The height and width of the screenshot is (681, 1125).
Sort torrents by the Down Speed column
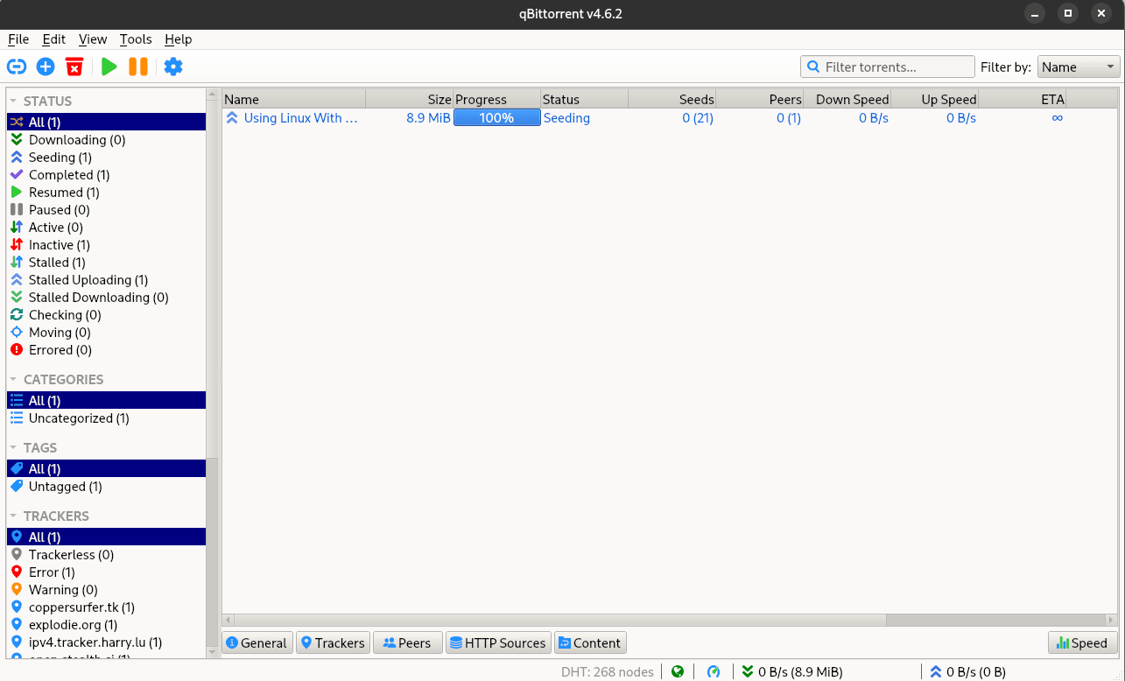pyautogui.click(x=847, y=100)
